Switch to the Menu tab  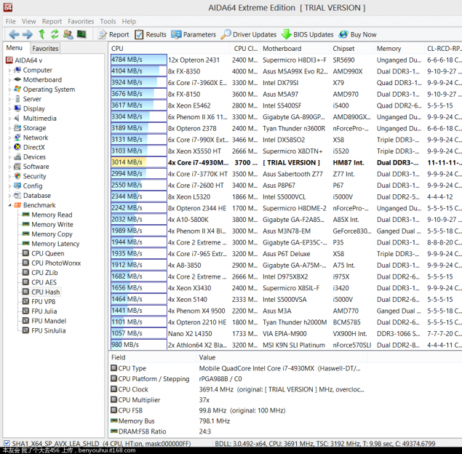click(15, 48)
